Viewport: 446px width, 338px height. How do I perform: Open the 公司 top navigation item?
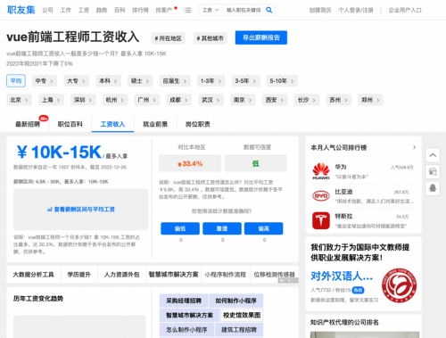coord(47,10)
